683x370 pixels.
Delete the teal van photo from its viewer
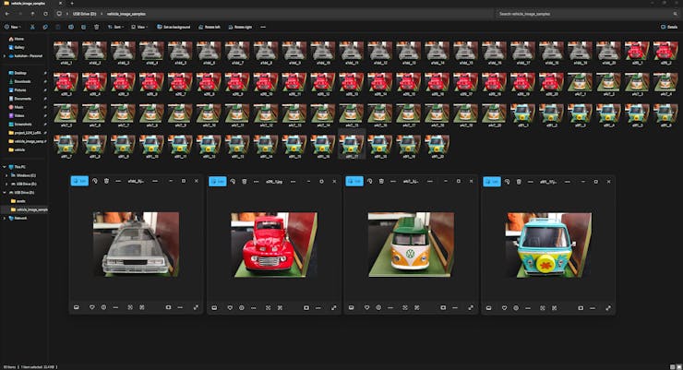[519, 182]
